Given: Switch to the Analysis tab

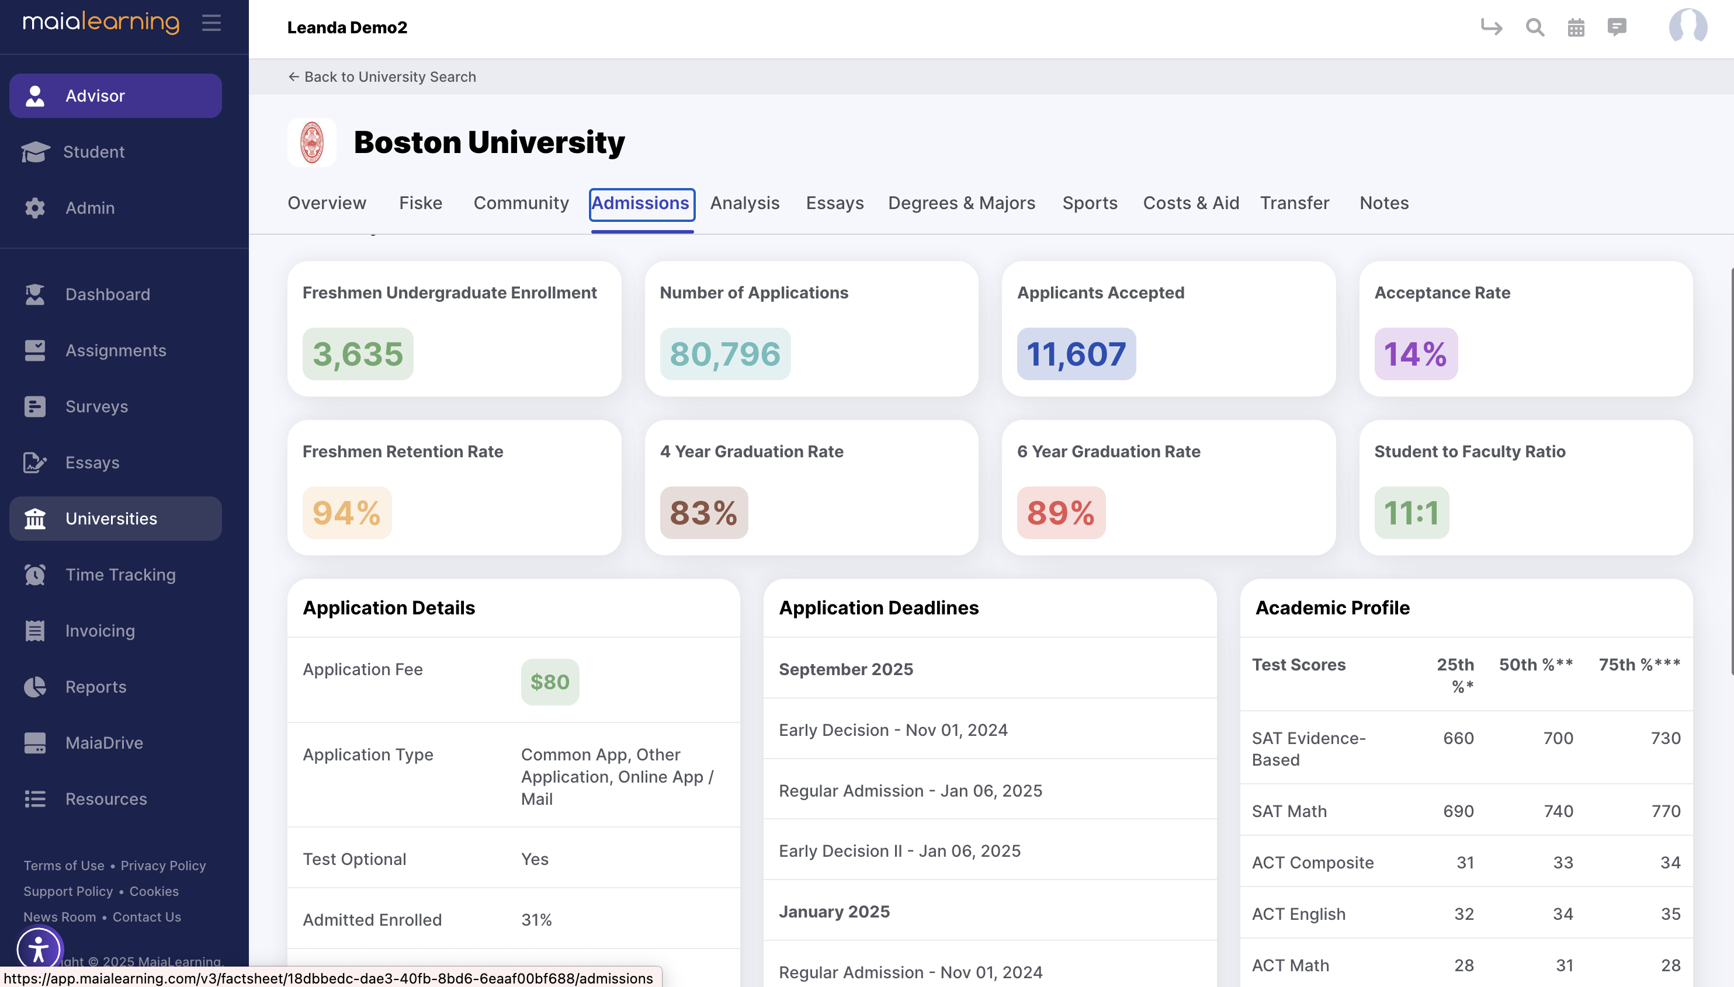Looking at the screenshot, I should coord(744,203).
